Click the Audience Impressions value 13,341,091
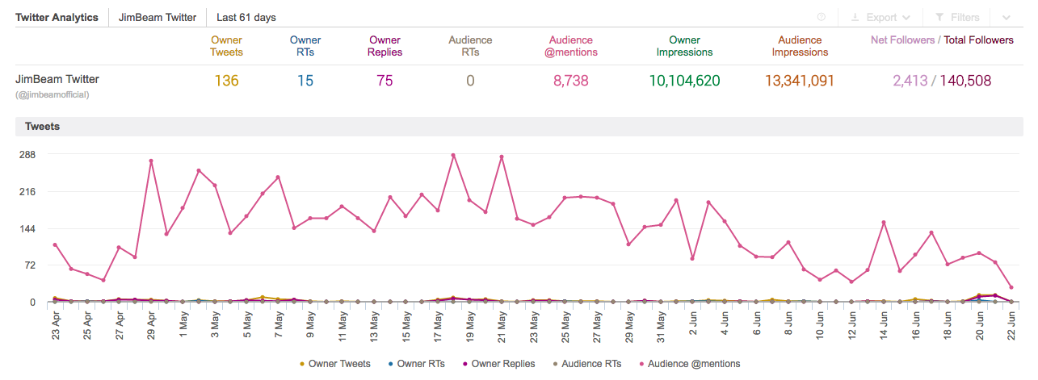Viewport: 1038px width, 380px height. pos(800,81)
